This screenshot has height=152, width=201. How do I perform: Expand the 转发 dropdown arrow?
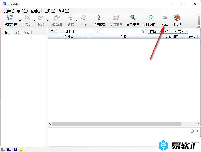[77, 21]
